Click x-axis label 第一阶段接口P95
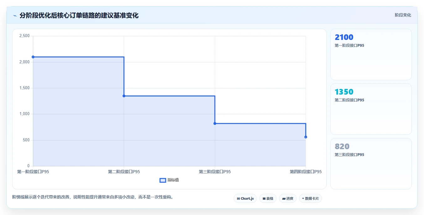The height and width of the screenshot is (215, 424). pos(33,172)
